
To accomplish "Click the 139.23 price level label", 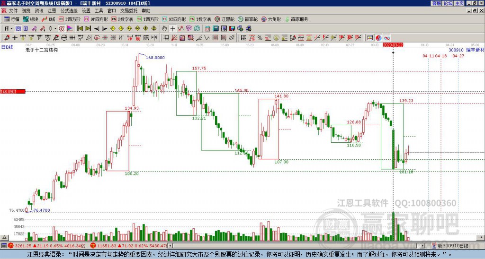I will (406, 101).
